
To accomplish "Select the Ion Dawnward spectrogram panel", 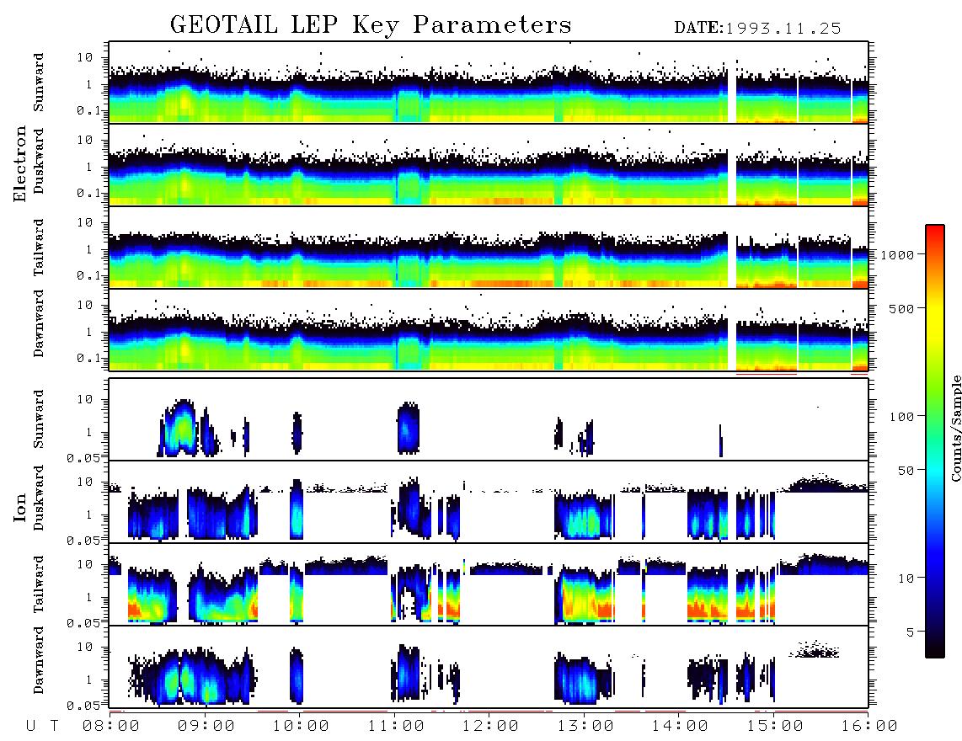I will click(x=489, y=667).
